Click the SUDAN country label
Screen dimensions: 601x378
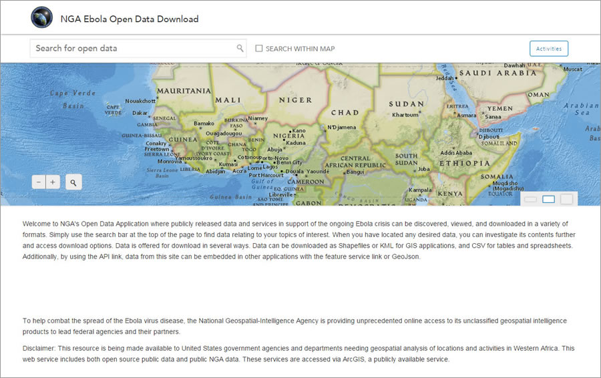point(406,104)
